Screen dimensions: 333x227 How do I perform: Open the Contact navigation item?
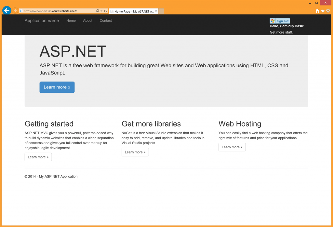click(x=106, y=20)
